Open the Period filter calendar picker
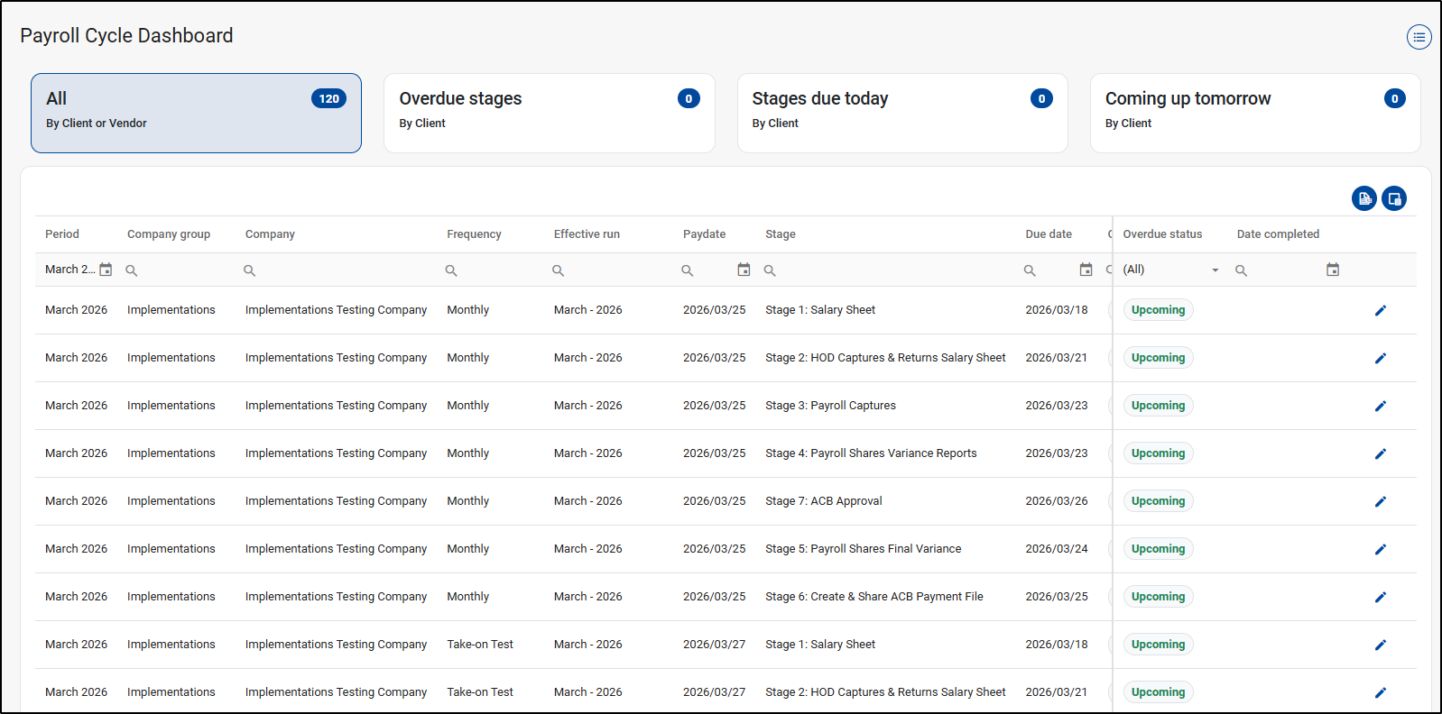This screenshot has height=714, width=1442. (x=106, y=270)
